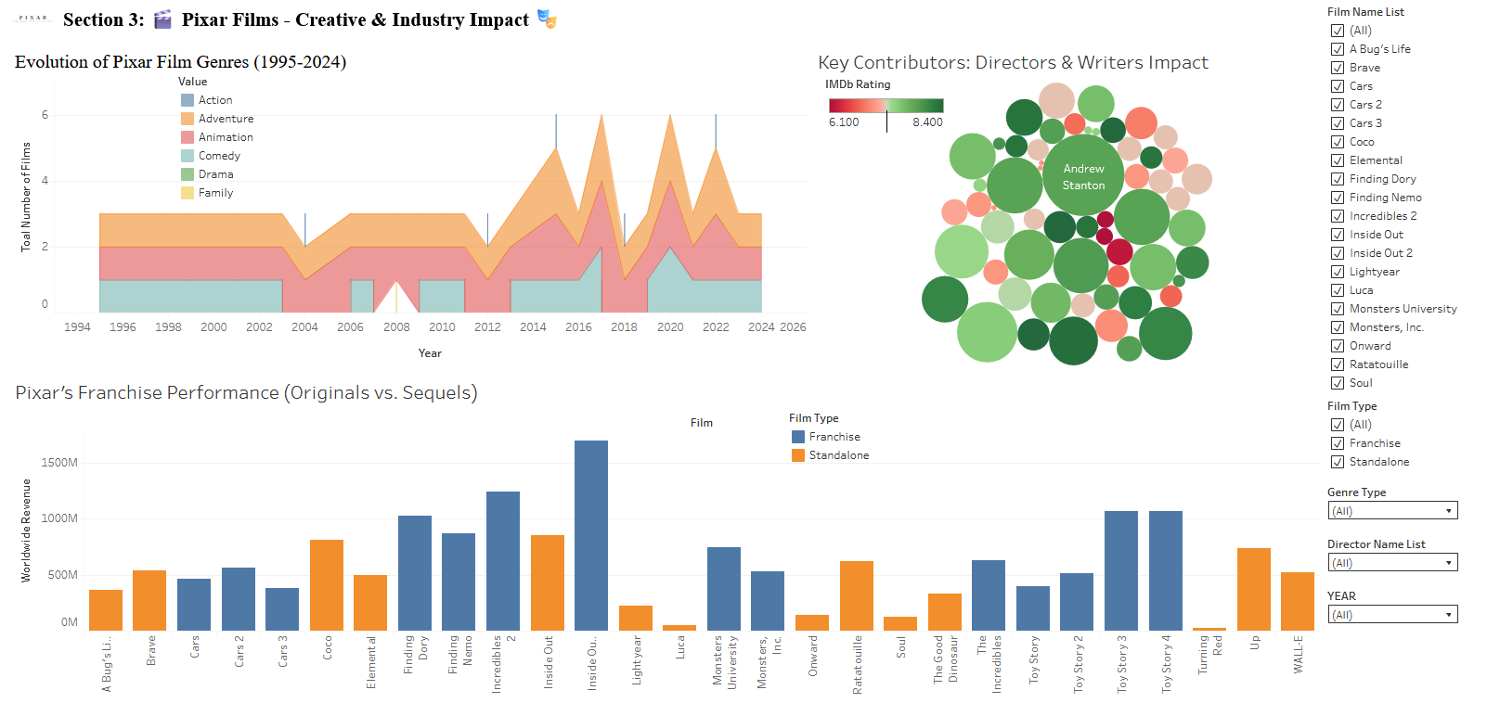Click the Pixar logo in the header
Viewport: 1487px width, 703px height.
point(33,18)
